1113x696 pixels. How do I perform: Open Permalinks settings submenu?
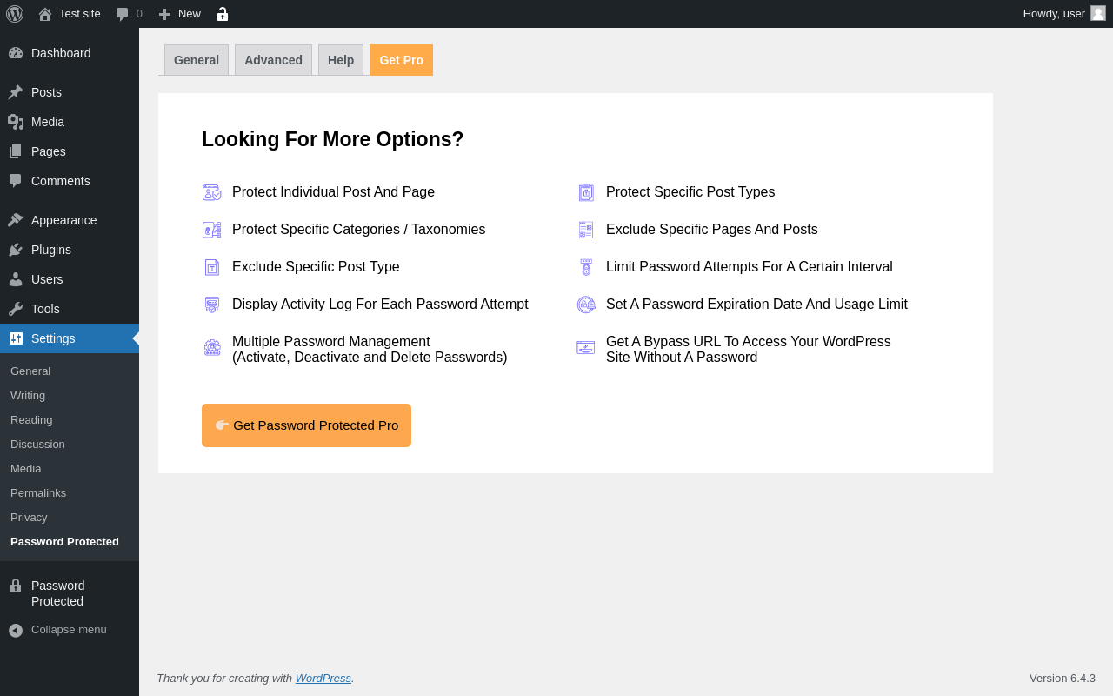click(38, 493)
